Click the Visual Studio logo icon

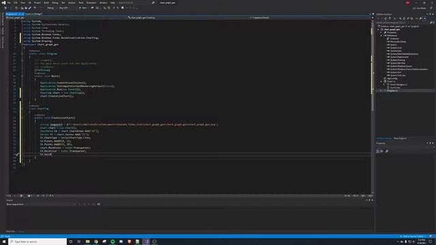tap(3, 3)
